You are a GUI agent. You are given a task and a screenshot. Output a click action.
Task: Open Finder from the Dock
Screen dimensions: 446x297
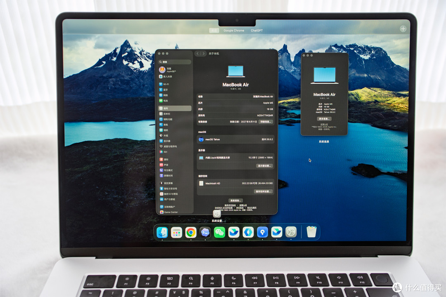pyautogui.click(x=162, y=233)
